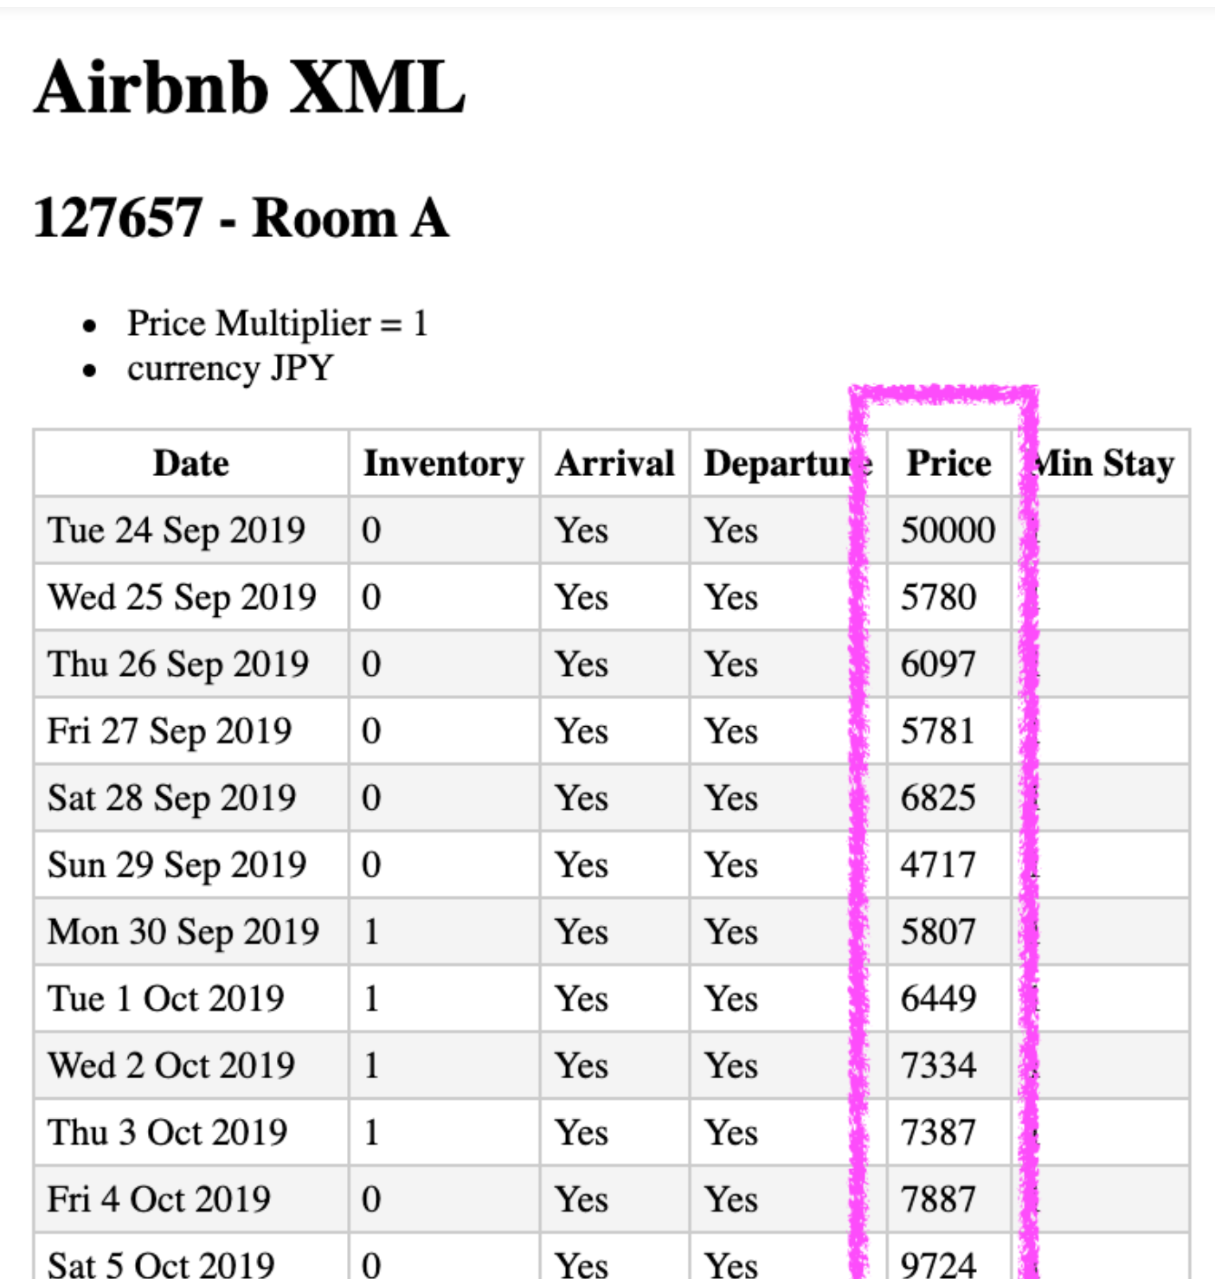The width and height of the screenshot is (1215, 1279).
Task: Click the 4717 price cell
Action: (938, 865)
